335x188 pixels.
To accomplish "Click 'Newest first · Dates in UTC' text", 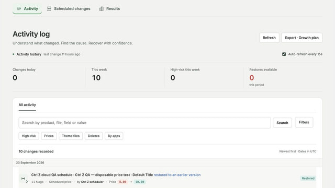I will point(298,151).
